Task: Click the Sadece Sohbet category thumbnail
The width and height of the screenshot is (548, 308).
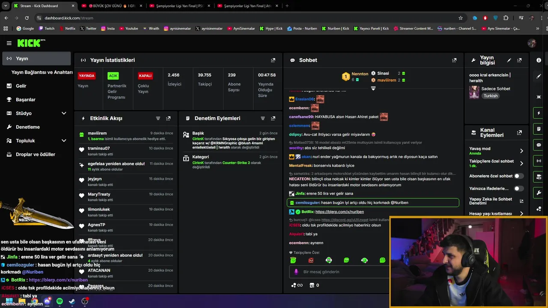Action: pos(474,92)
